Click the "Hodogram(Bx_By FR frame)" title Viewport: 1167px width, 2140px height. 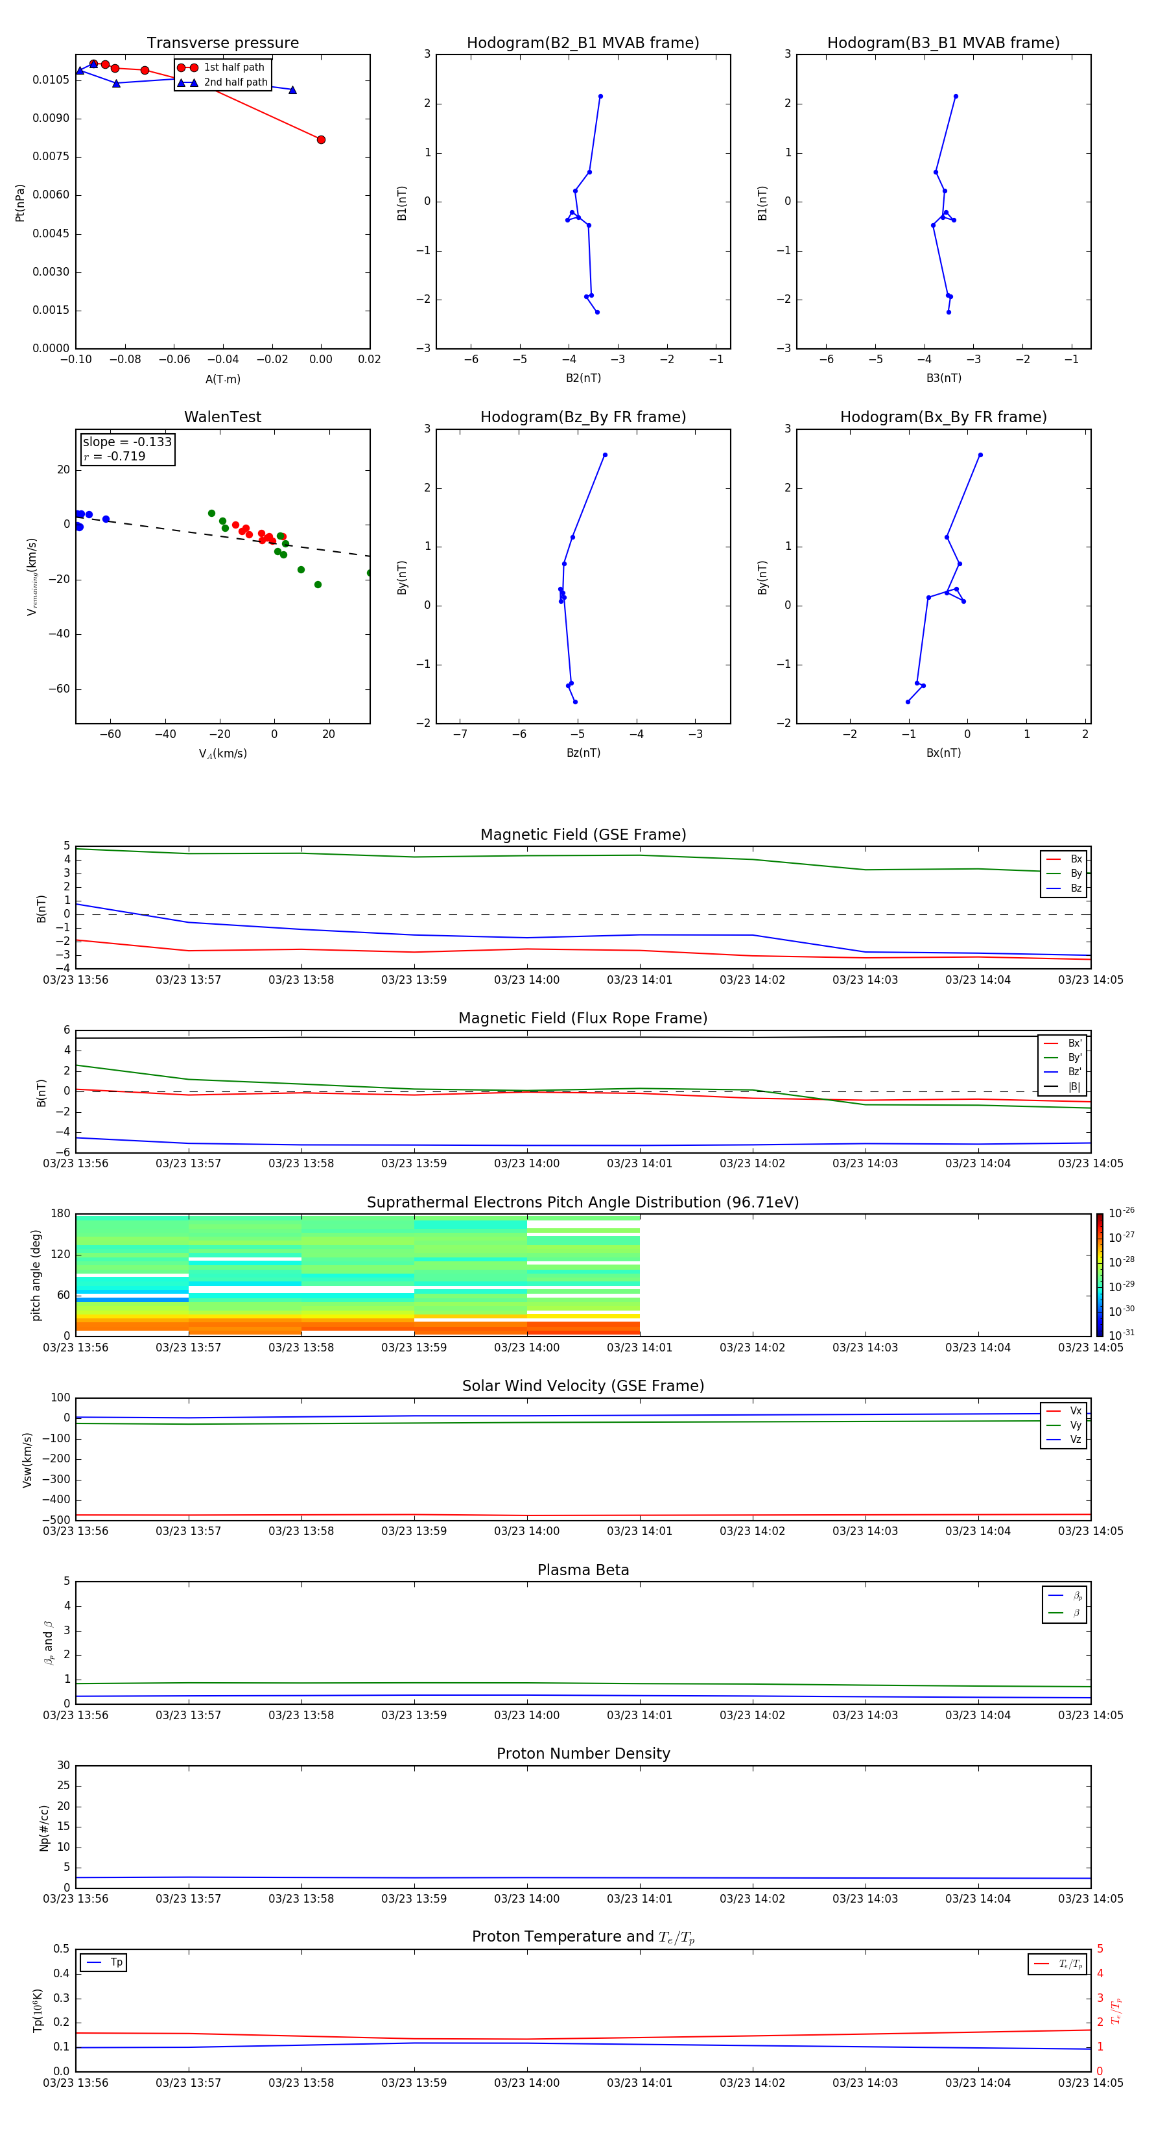(943, 417)
